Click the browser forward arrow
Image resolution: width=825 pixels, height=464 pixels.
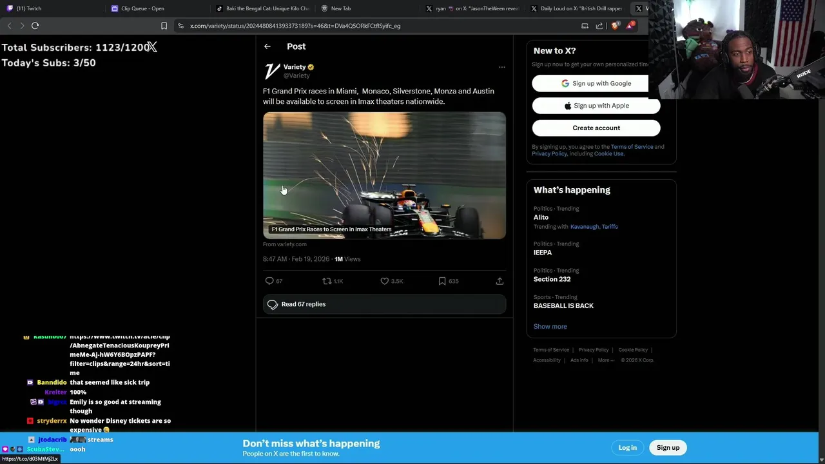pos(22,26)
